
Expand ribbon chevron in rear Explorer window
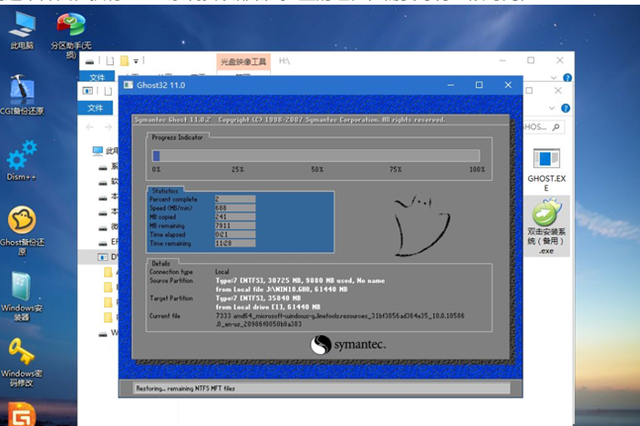coord(554,77)
